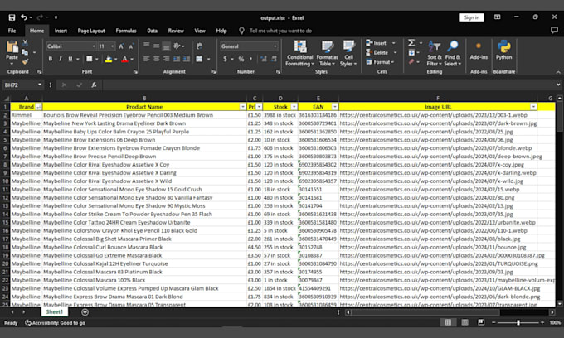Align text left
Image resolution: width=564 pixels, height=338 pixels.
tap(146, 59)
